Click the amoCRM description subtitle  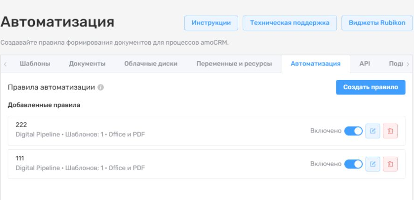pos(114,43)
